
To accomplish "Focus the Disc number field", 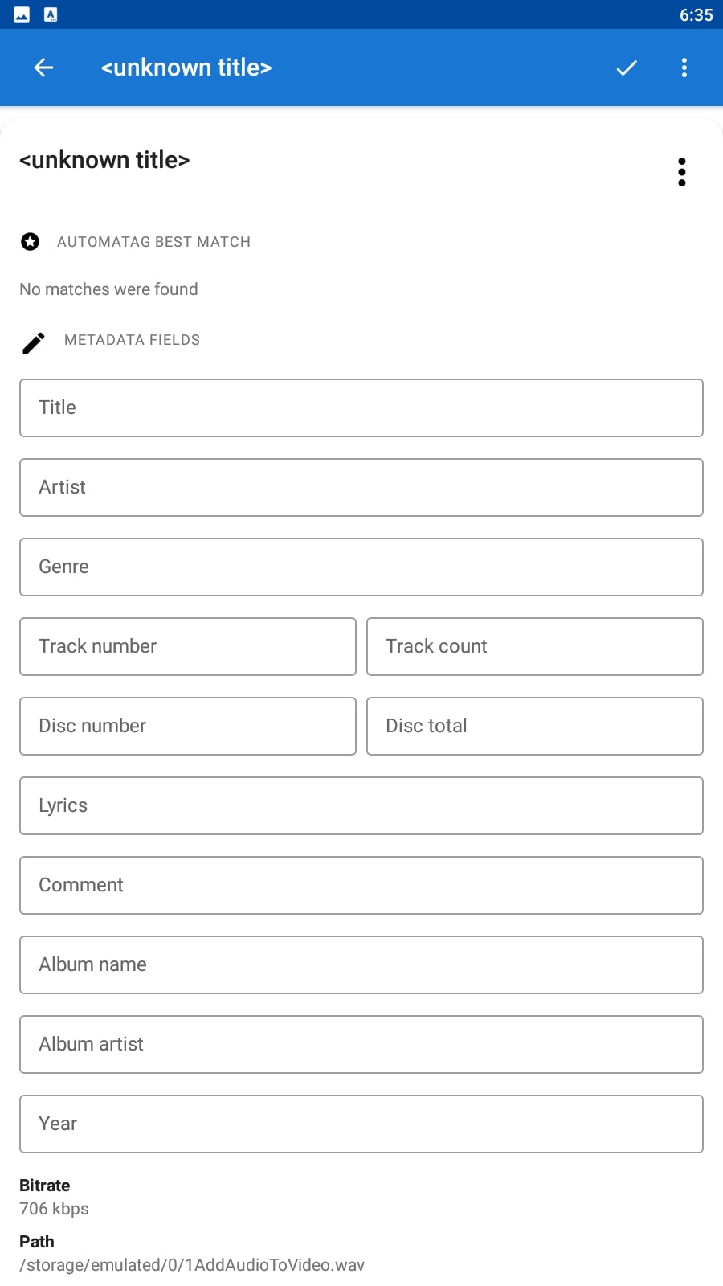I will pos(188,727).
